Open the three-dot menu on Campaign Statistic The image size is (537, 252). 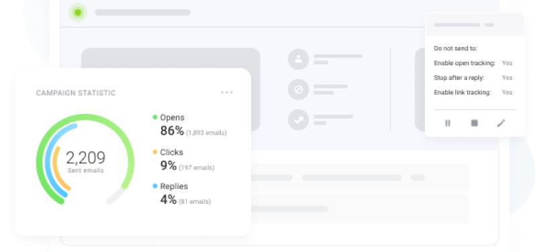[x=227, y=92]
